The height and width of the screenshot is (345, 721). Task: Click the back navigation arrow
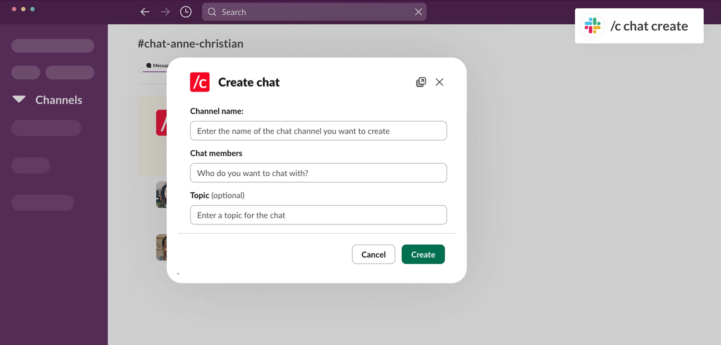click(145, 12)
